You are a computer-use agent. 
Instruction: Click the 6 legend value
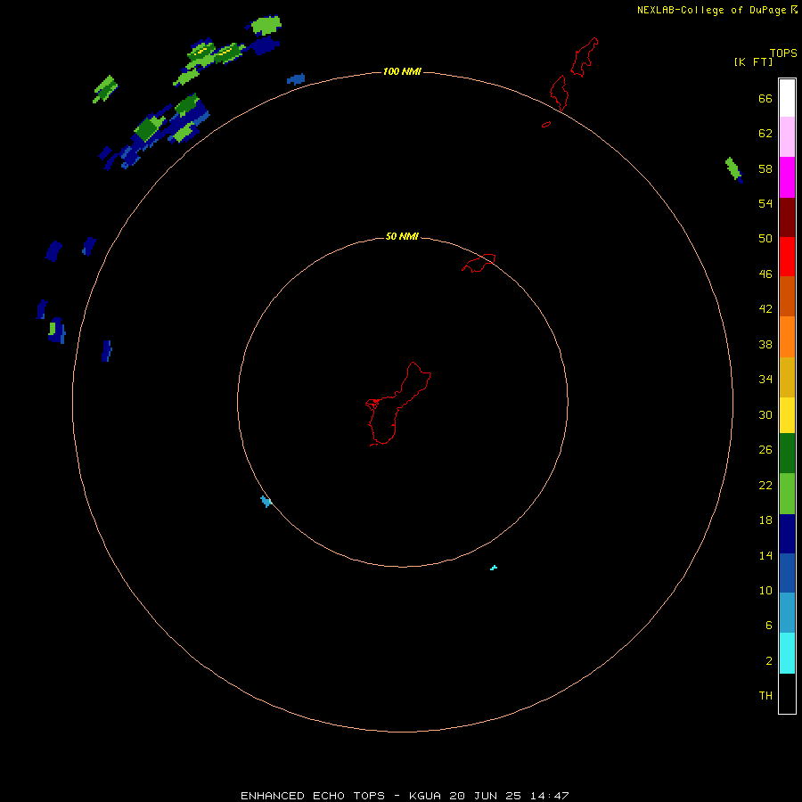768,625
